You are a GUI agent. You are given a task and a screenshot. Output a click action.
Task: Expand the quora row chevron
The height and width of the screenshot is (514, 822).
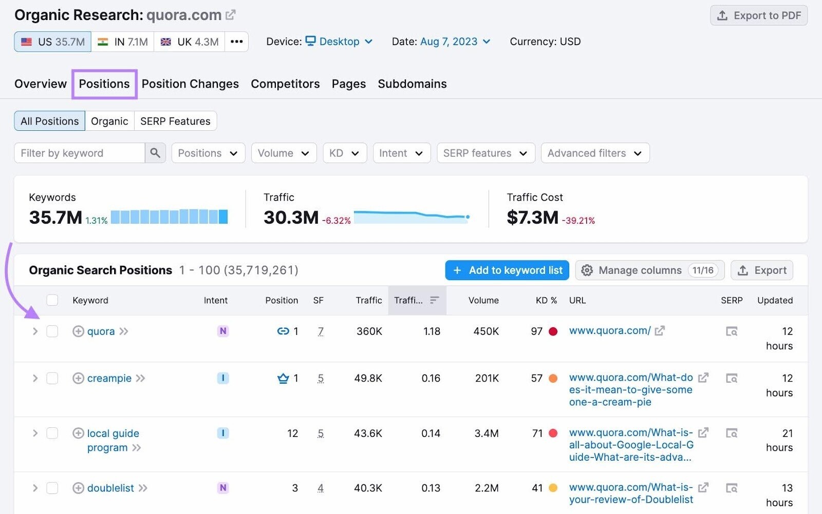35,331
